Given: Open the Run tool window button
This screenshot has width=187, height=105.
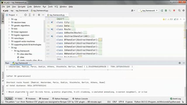Looking at the screenshot, I should coord(9,99).
